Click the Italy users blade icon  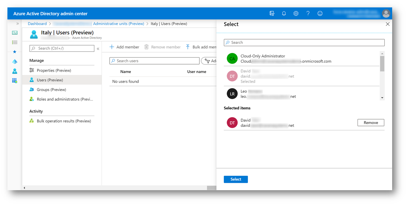34,35
